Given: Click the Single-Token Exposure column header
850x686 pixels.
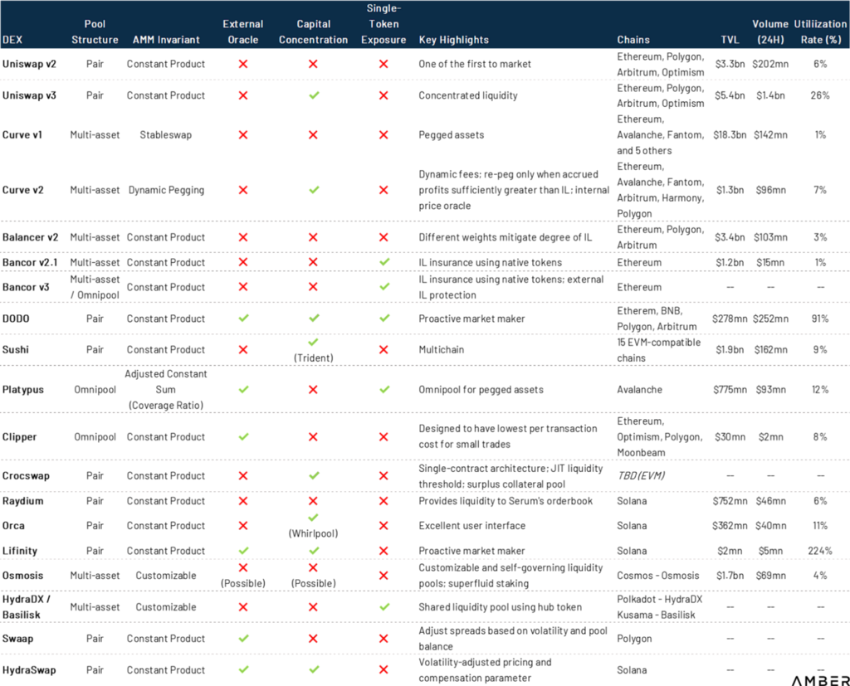Looking at the screenshot, I should point(383,24).
